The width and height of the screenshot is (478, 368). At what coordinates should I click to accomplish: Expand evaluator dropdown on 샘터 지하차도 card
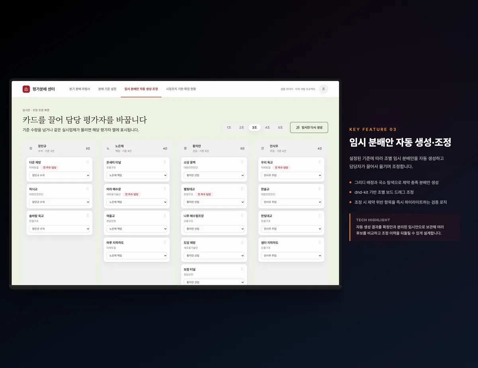(291, 256)
